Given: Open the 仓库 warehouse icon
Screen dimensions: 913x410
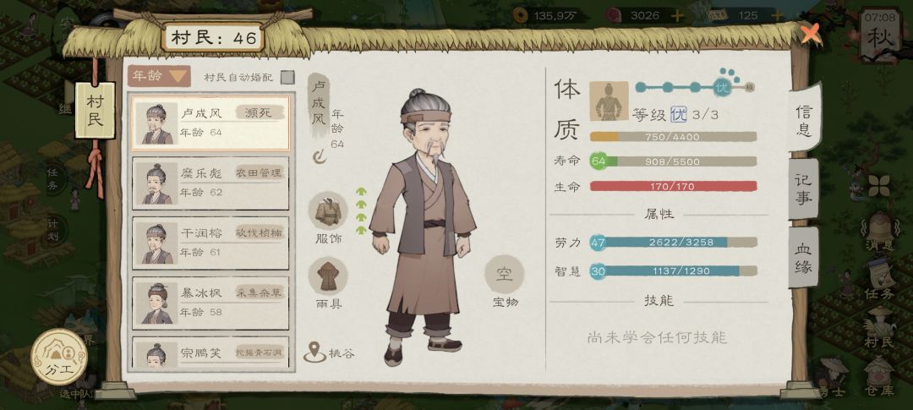Looking at the screenshot, I should click(878, 376).
